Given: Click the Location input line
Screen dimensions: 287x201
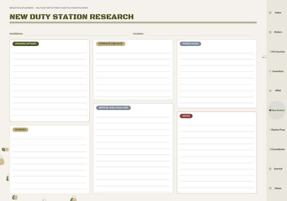Looking at the screenshot, I should coord(200,34).
